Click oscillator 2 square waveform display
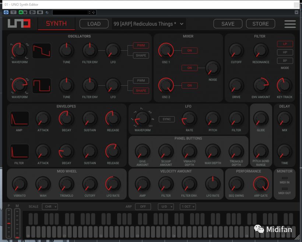This screenshot has height=242, width=302. (42, 86)
